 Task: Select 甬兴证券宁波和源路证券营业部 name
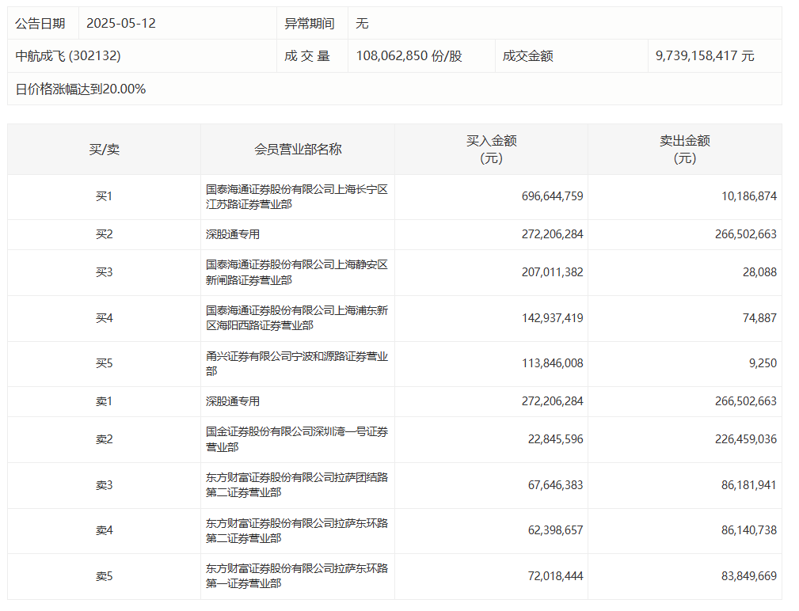(x=297, y=363)
